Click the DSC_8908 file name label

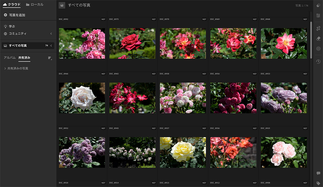coord(265,183)
